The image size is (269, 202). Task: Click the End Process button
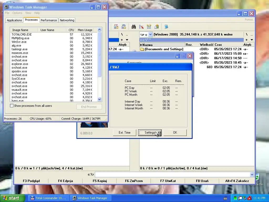pos(89,107)
